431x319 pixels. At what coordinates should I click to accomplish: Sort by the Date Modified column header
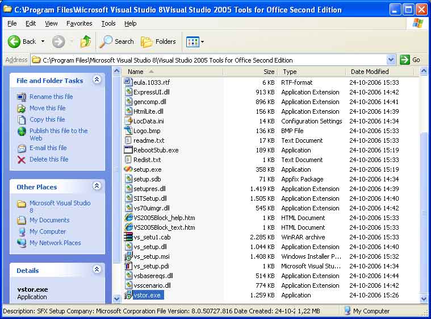tap(380, 72)
